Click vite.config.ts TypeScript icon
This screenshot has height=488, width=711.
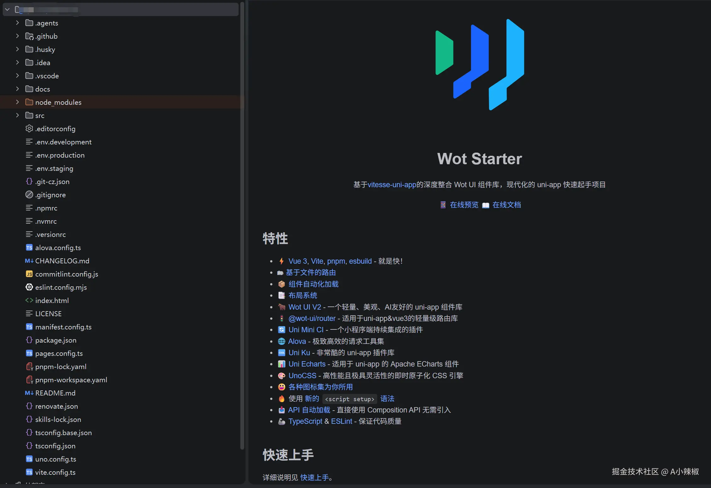pyautogui.click(x=29, y=472)
